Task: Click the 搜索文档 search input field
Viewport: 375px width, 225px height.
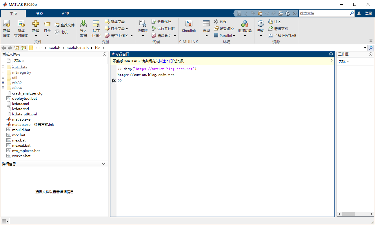Action: (324, 13)
